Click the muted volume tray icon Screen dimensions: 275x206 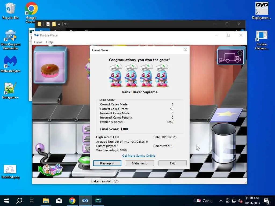tap(240, 201)
